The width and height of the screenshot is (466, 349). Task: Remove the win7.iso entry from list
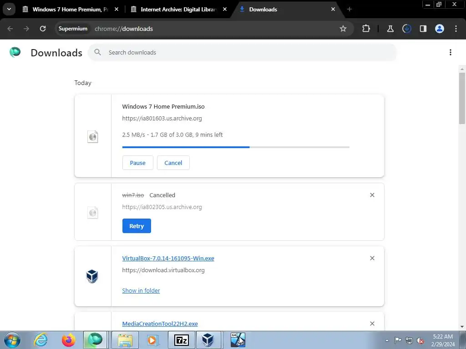[x=372, y=195]
